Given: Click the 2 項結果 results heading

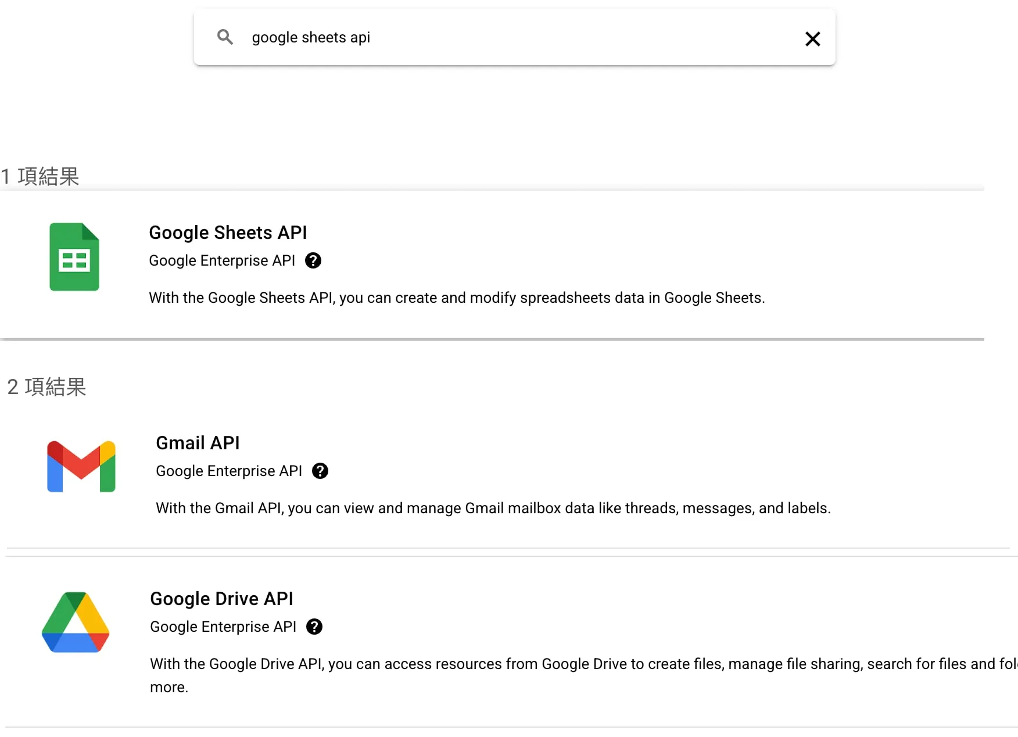Looking at the screenshot, I should coord(46,387).
